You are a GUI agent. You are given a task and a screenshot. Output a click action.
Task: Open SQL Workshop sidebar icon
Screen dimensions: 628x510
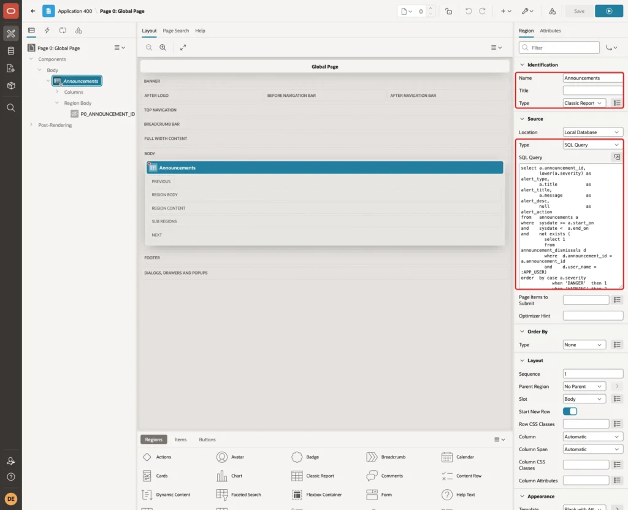coord(11,51)
